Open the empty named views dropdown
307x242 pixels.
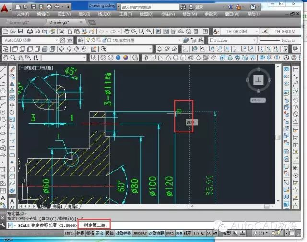(130, 49)
